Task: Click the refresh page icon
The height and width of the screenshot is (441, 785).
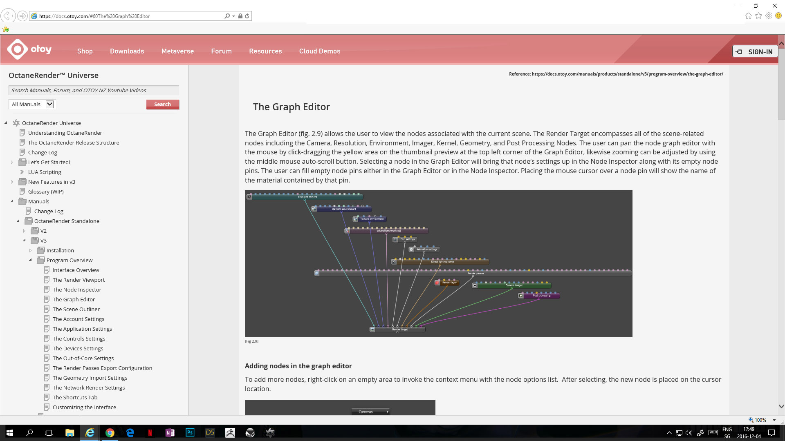Action: [x=247, y=16]
